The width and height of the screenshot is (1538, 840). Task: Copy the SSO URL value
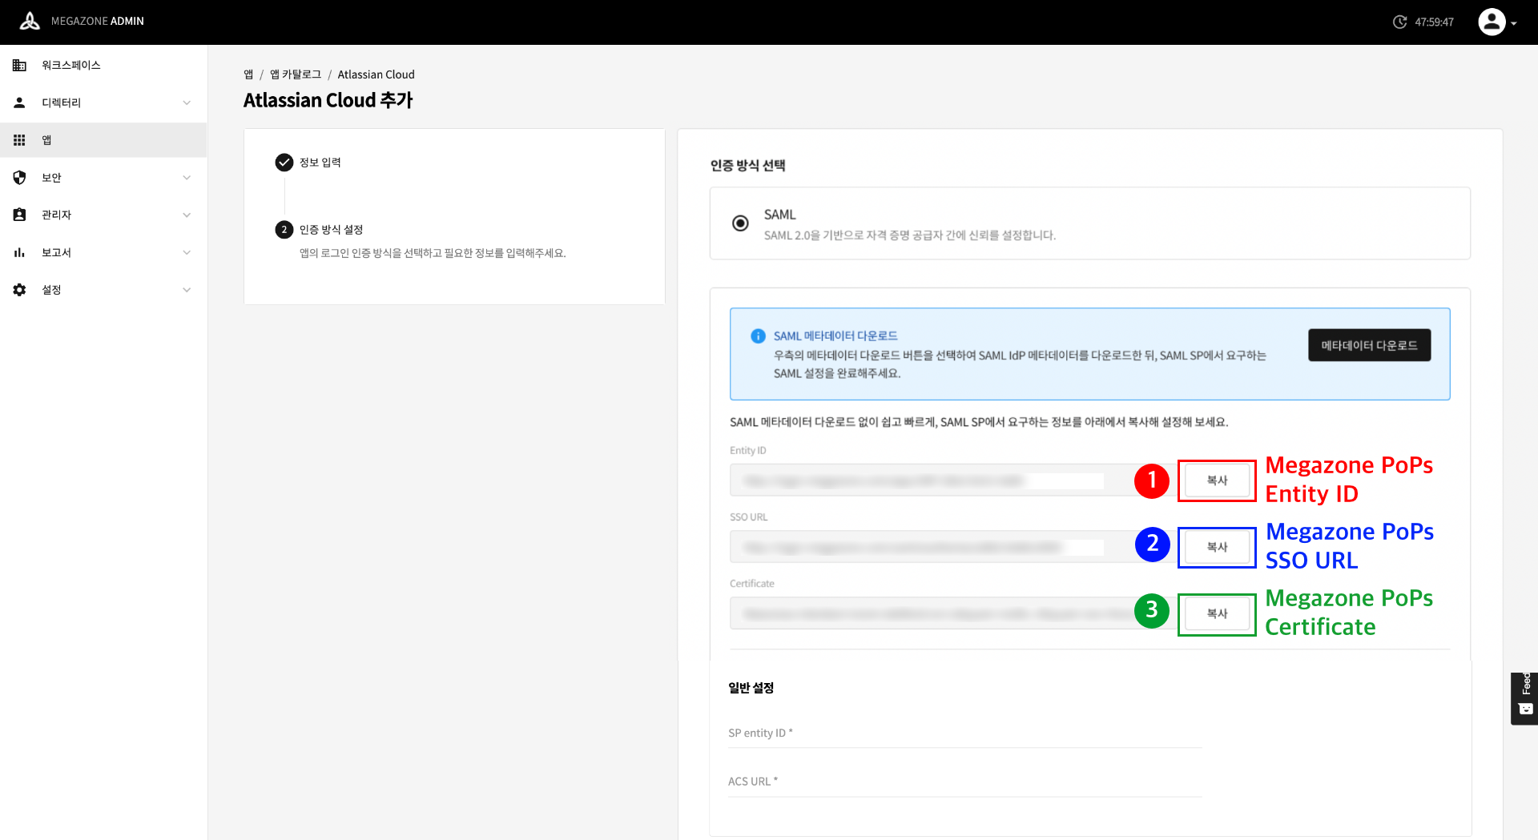pyautogui.click(x=1217, y=547)
